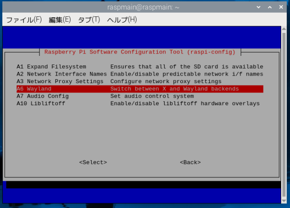Click 'Configure network proxy settings' description
This screenshot has height=208, width=290.
pyautogui.click(x=166, y=81)
